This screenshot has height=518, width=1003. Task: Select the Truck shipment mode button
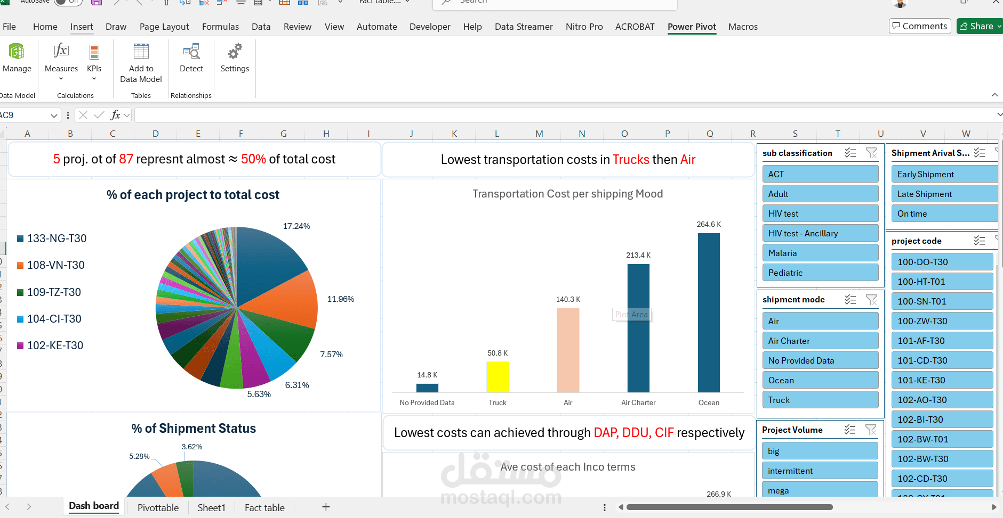click(x=820, y=400)
